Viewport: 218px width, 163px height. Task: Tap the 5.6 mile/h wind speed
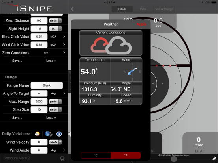point(124,101)
